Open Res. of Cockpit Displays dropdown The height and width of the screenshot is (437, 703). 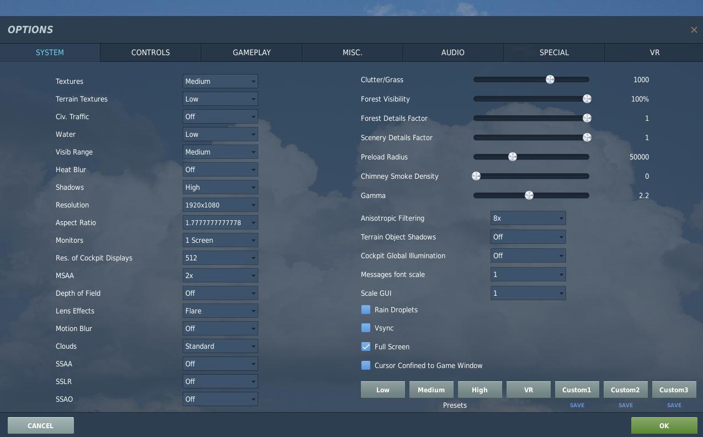[220, 258]
